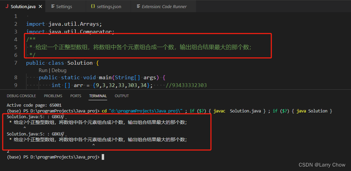Click the int [] arr array declaration
Viewport: 351px width, 171px height.
[102, 85]
